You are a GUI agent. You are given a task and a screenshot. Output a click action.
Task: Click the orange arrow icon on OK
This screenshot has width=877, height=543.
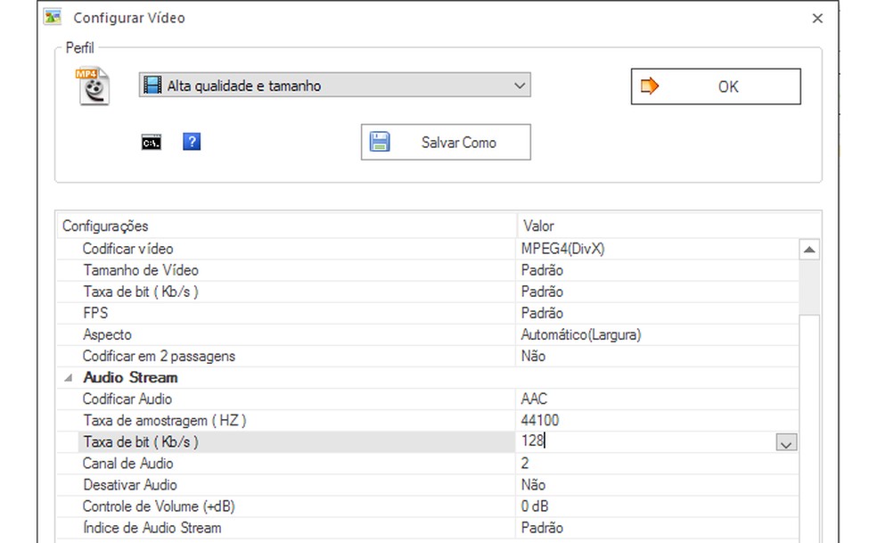650,86
